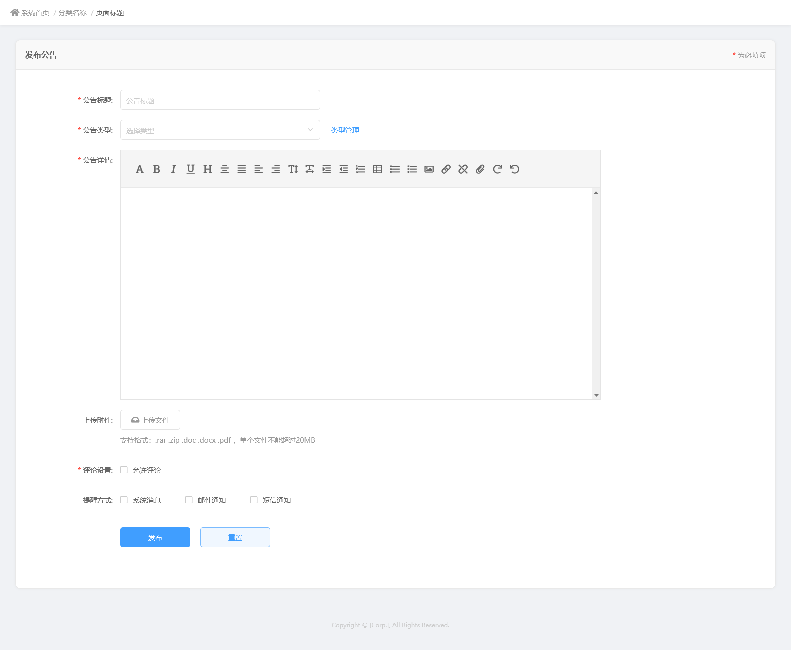Click the 重置 reset button
The height and width of the screenshot is (650, 791).
(235, 537)
